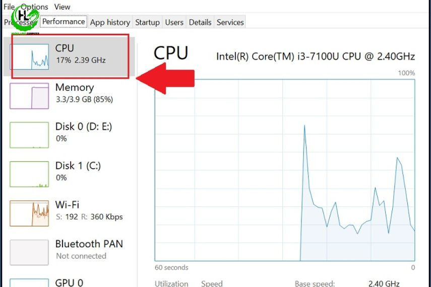Viewport: 431px width, 287px height.
Task: Select the CPU mini graph thumbnail
Action: pyautogui.click(x=30, y=56)
